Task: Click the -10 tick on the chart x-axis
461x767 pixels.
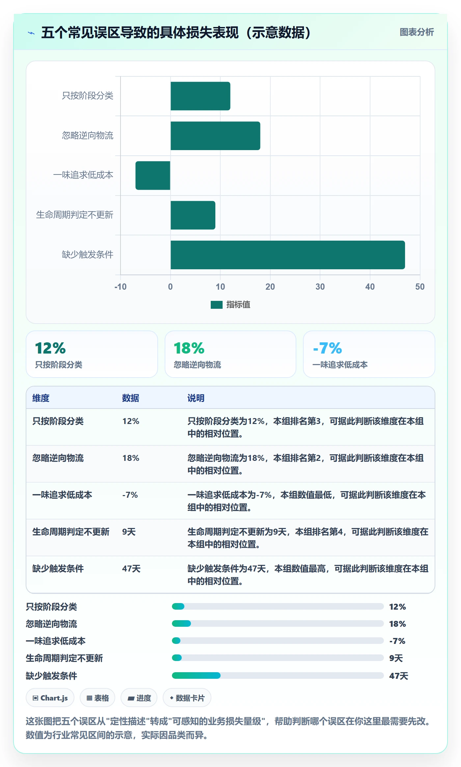Action: pyautogui.click(x=121, y=287)
